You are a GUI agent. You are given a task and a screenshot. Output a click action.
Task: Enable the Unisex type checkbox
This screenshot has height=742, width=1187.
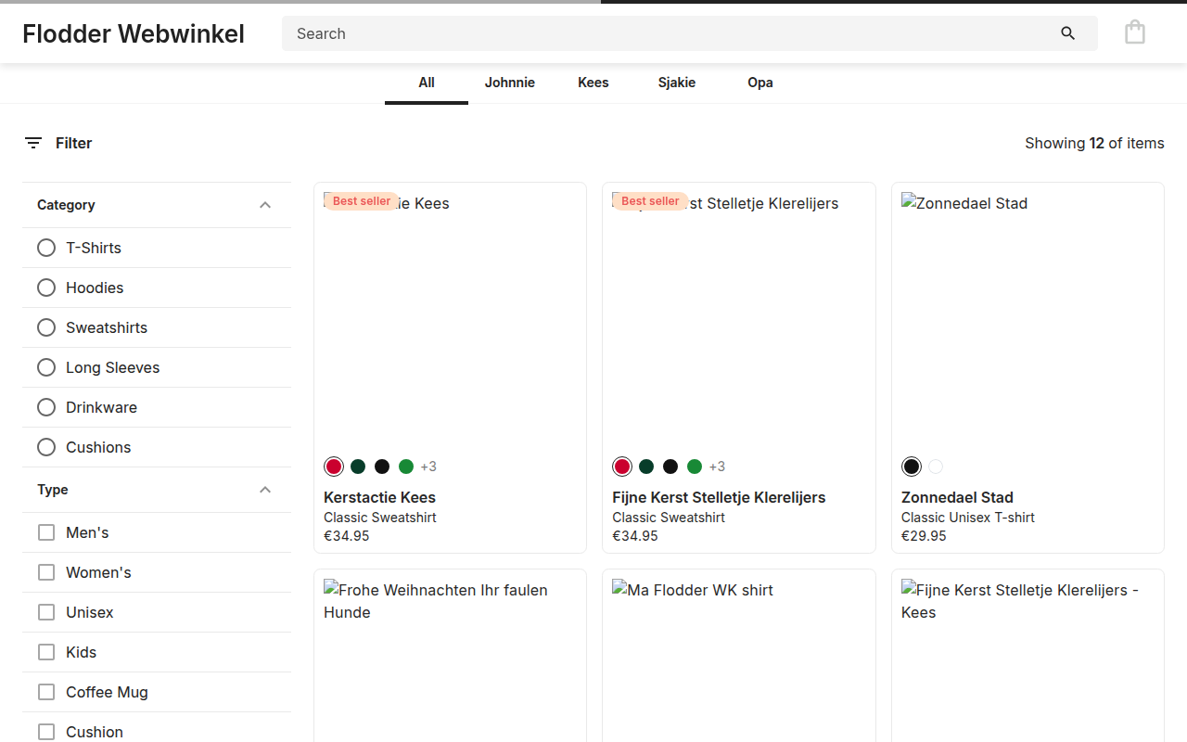pyautogui.click(x=46, y=612)
